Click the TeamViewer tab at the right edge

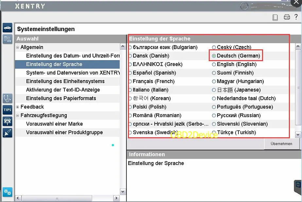pos(298,187)
